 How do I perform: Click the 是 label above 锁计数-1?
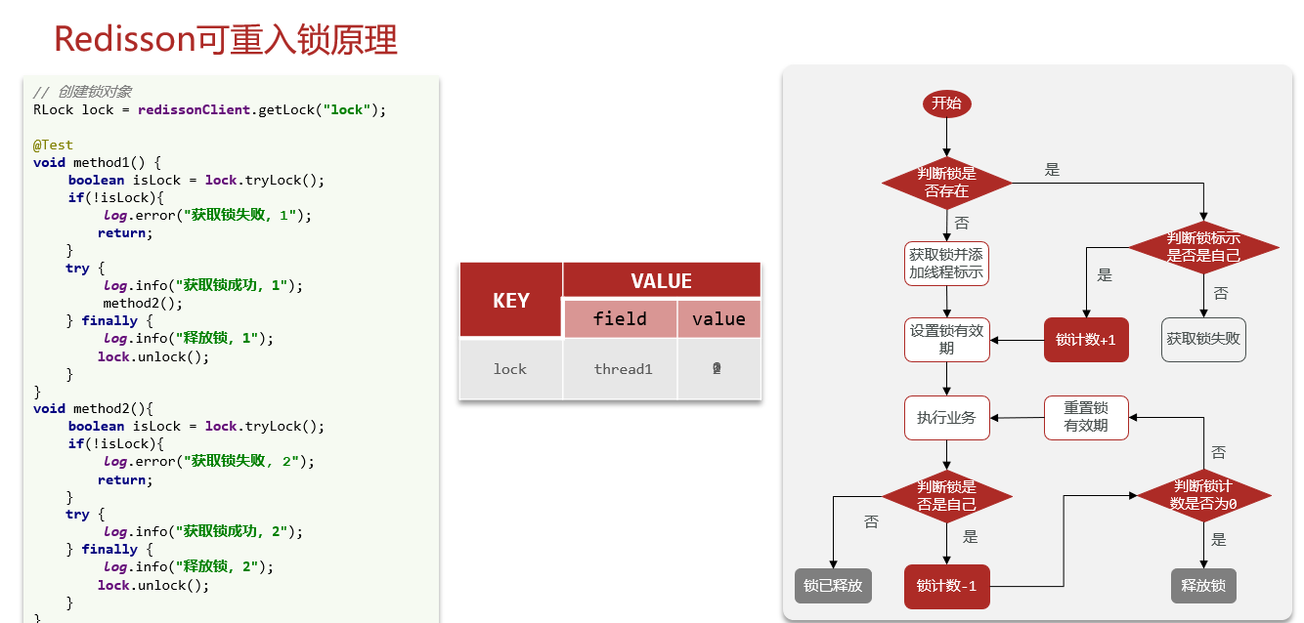[971, 536]
